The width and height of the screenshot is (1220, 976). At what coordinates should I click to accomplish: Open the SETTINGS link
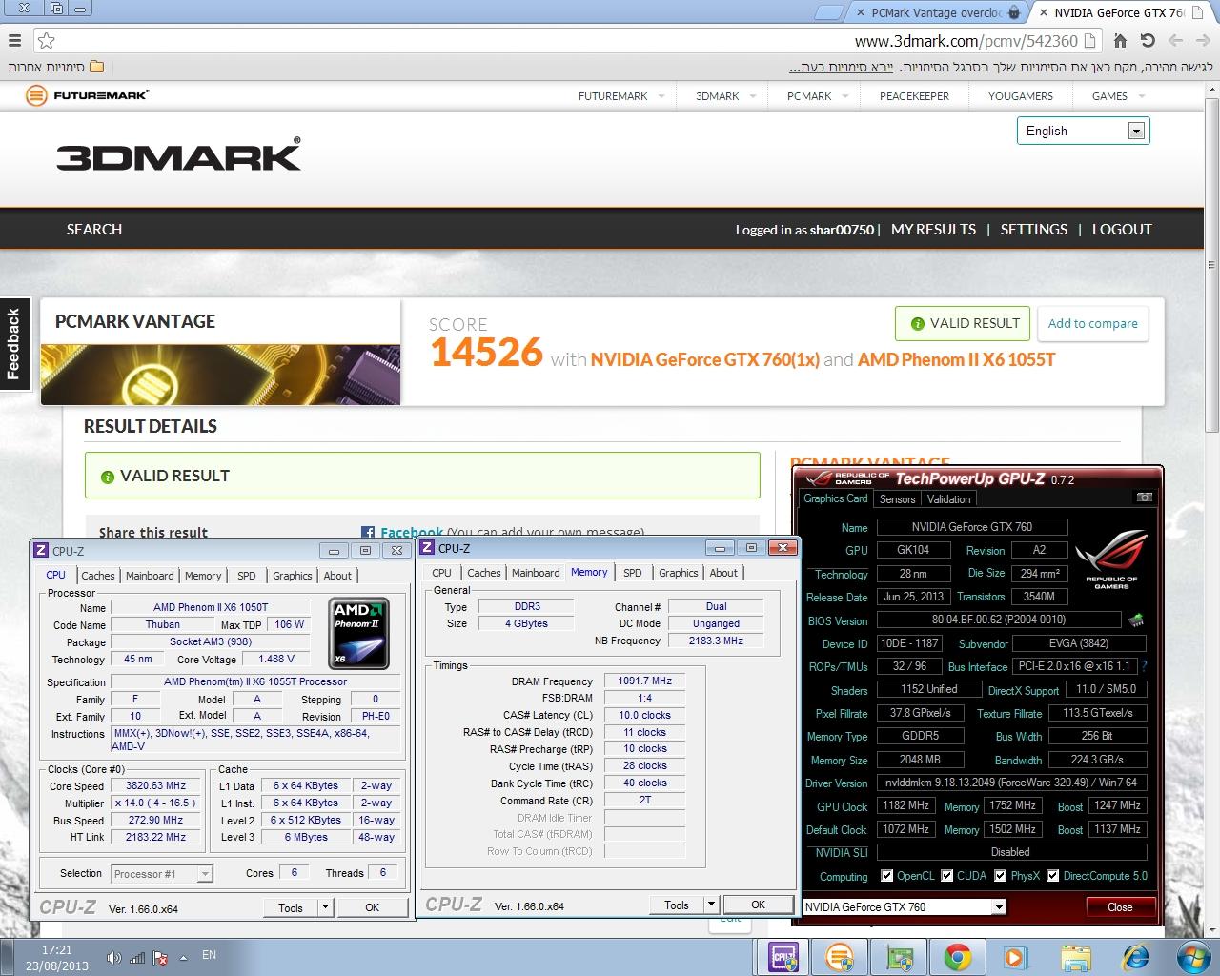point(1033,229)
